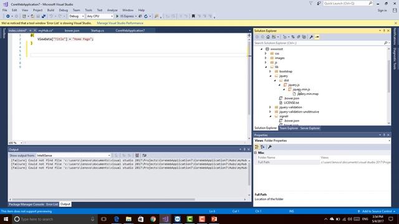Screen dimensions: 399x224
Task: Select jquery.min.map in Solution Explorer
Action: click(307, 94)
